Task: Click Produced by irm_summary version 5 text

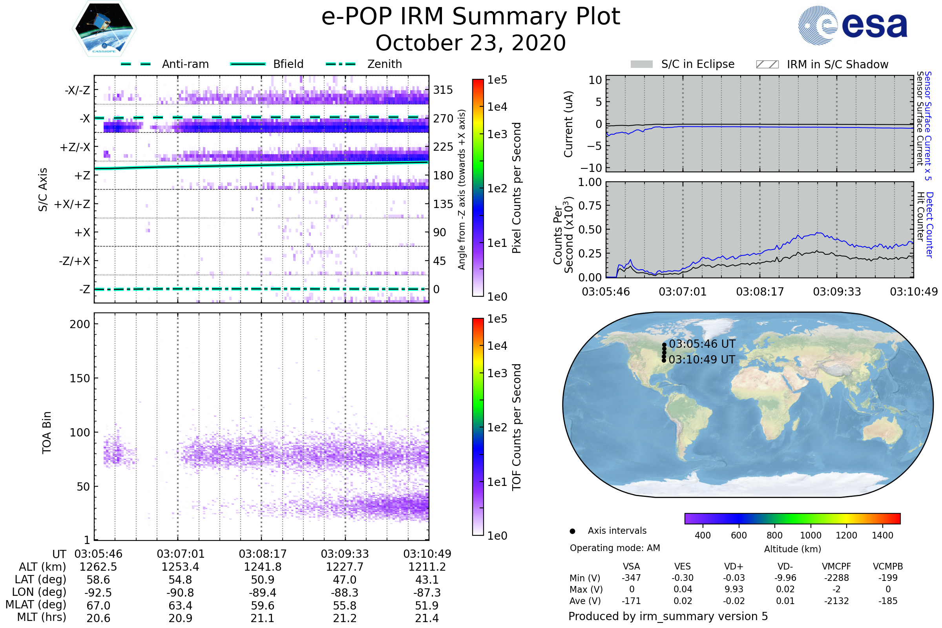Action: point(668,616)
